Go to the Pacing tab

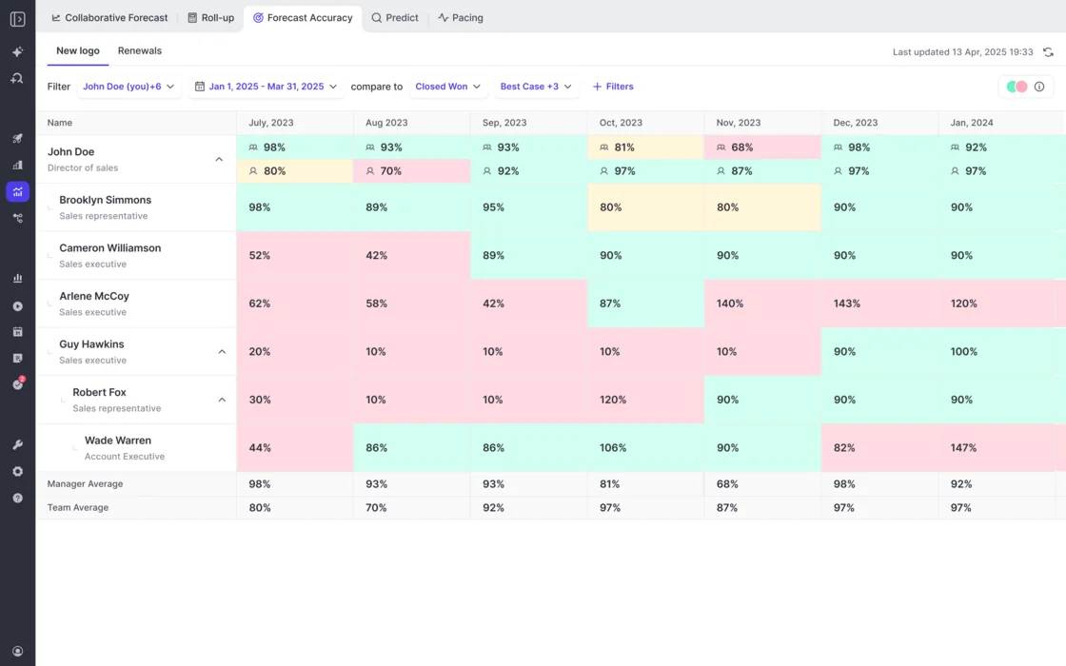pyautogui.click(x=461, y=18)
